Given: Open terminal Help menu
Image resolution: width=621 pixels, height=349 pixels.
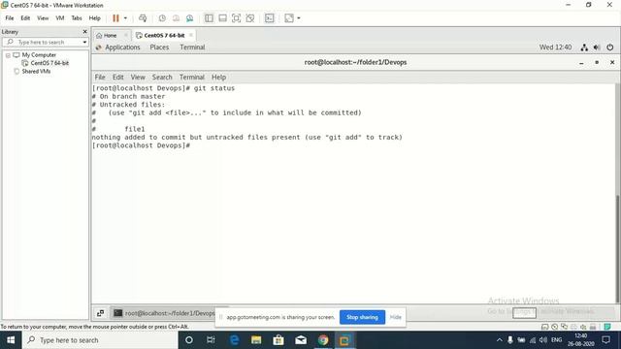Looking at the screenshot, I should tap(218, 78).
